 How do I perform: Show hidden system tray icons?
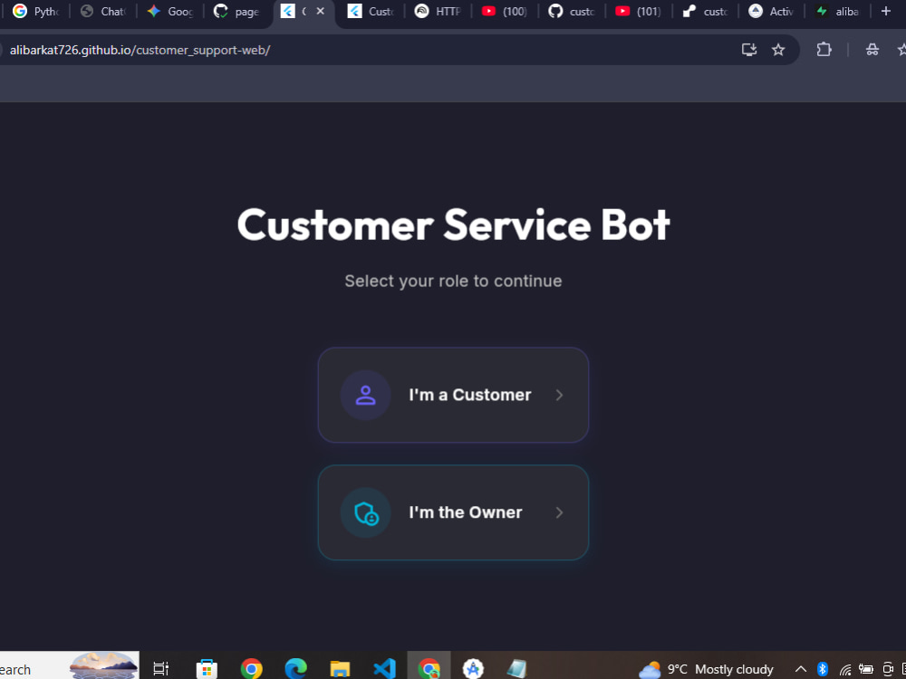tap(801, 669)
